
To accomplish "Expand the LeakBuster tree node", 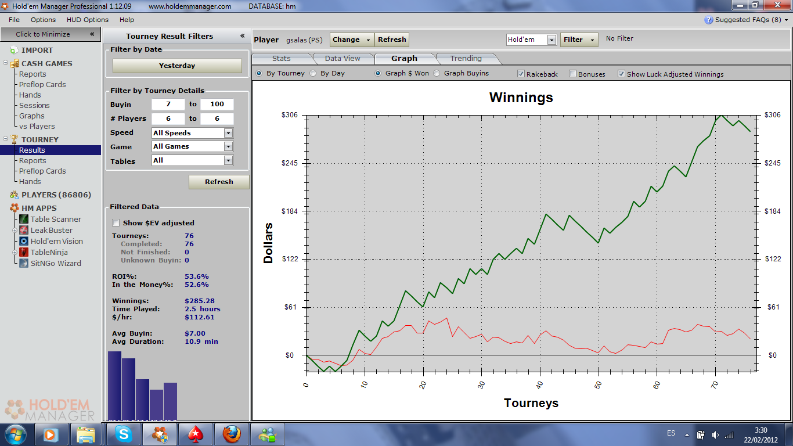I will (16, 231).
